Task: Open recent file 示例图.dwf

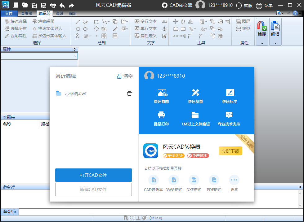Action: pyautogui.click(x=76, y=94)
